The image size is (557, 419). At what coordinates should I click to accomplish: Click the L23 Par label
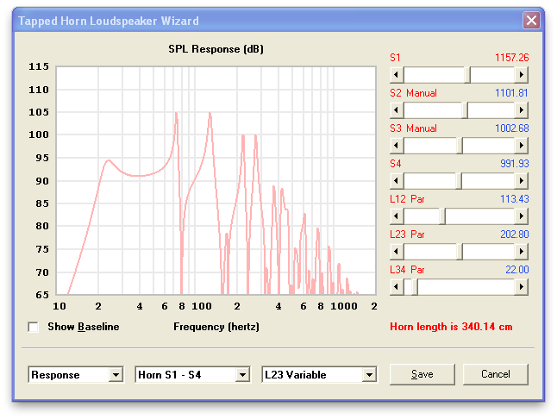408,235
